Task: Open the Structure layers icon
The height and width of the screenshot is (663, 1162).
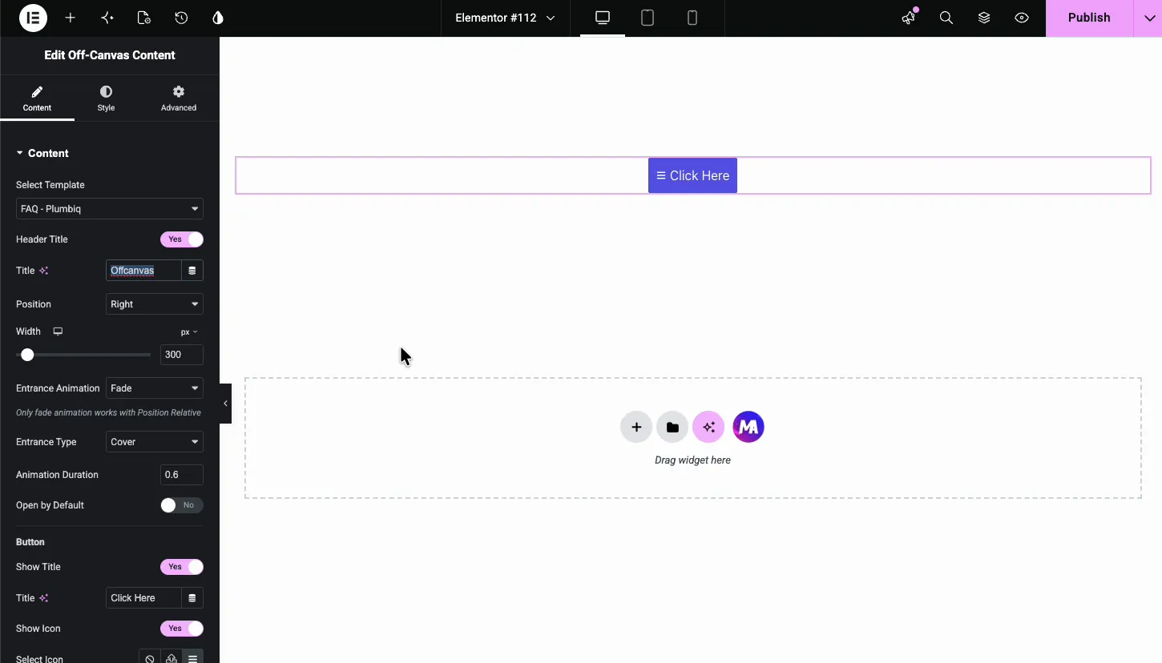Action: point(984,18)
